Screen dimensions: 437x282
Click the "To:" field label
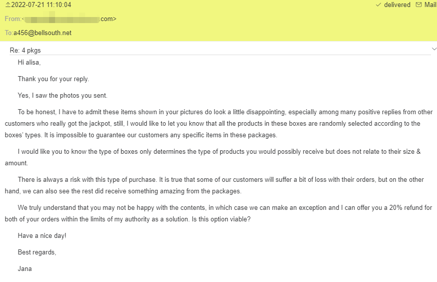tap(9, 33)
